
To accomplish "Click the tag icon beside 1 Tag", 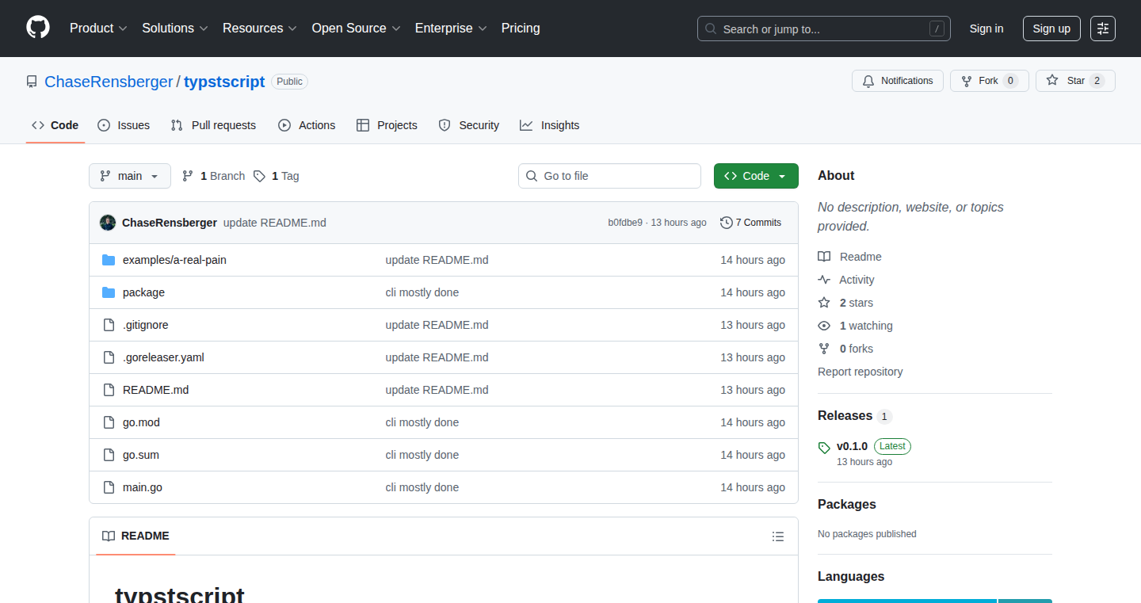I will tap(259, 176).
